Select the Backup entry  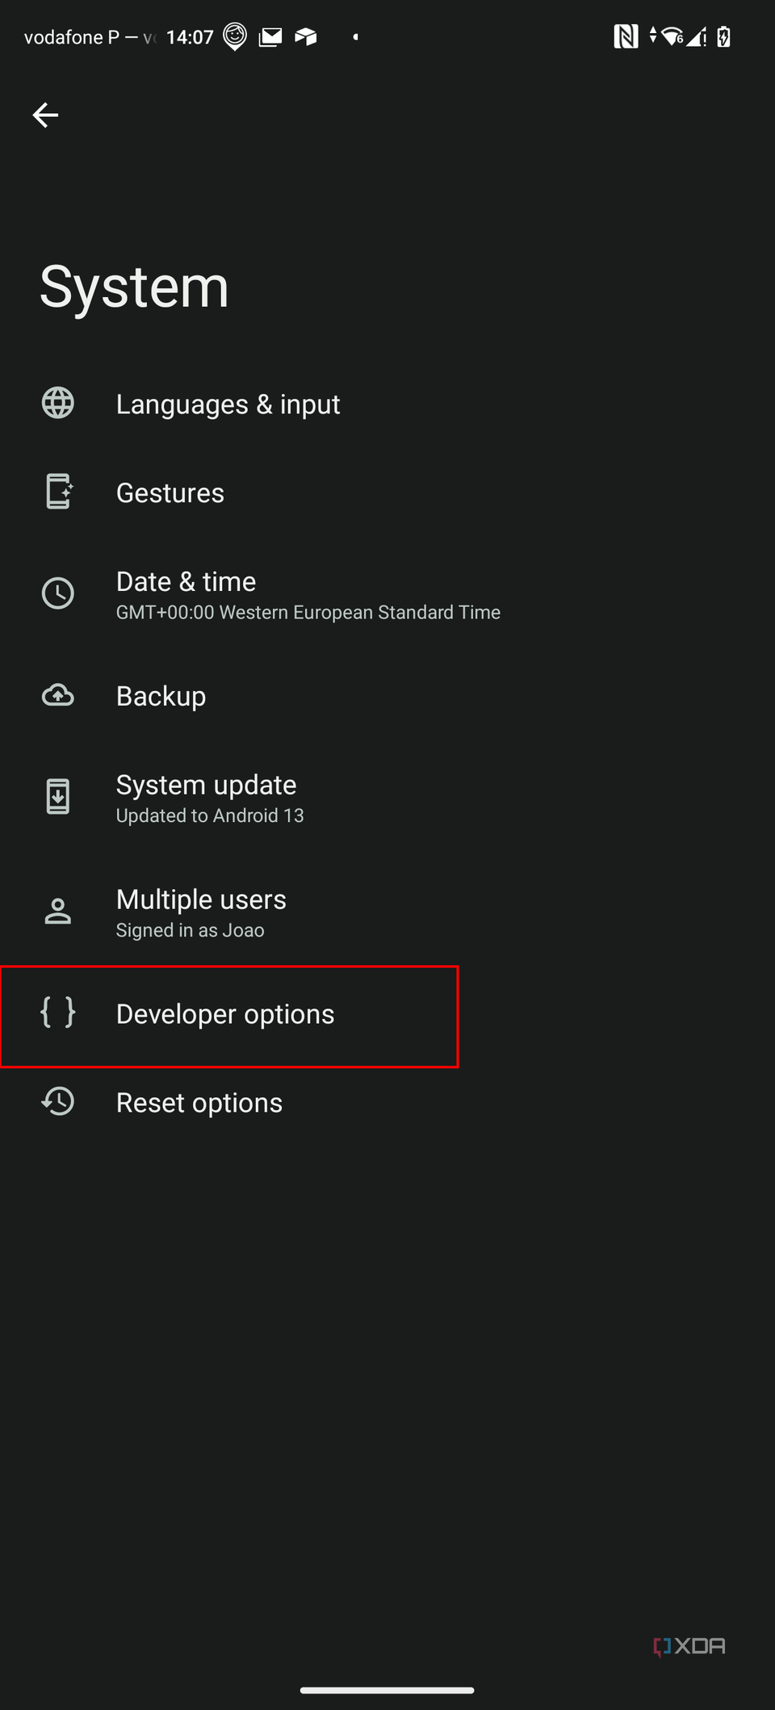161,697
